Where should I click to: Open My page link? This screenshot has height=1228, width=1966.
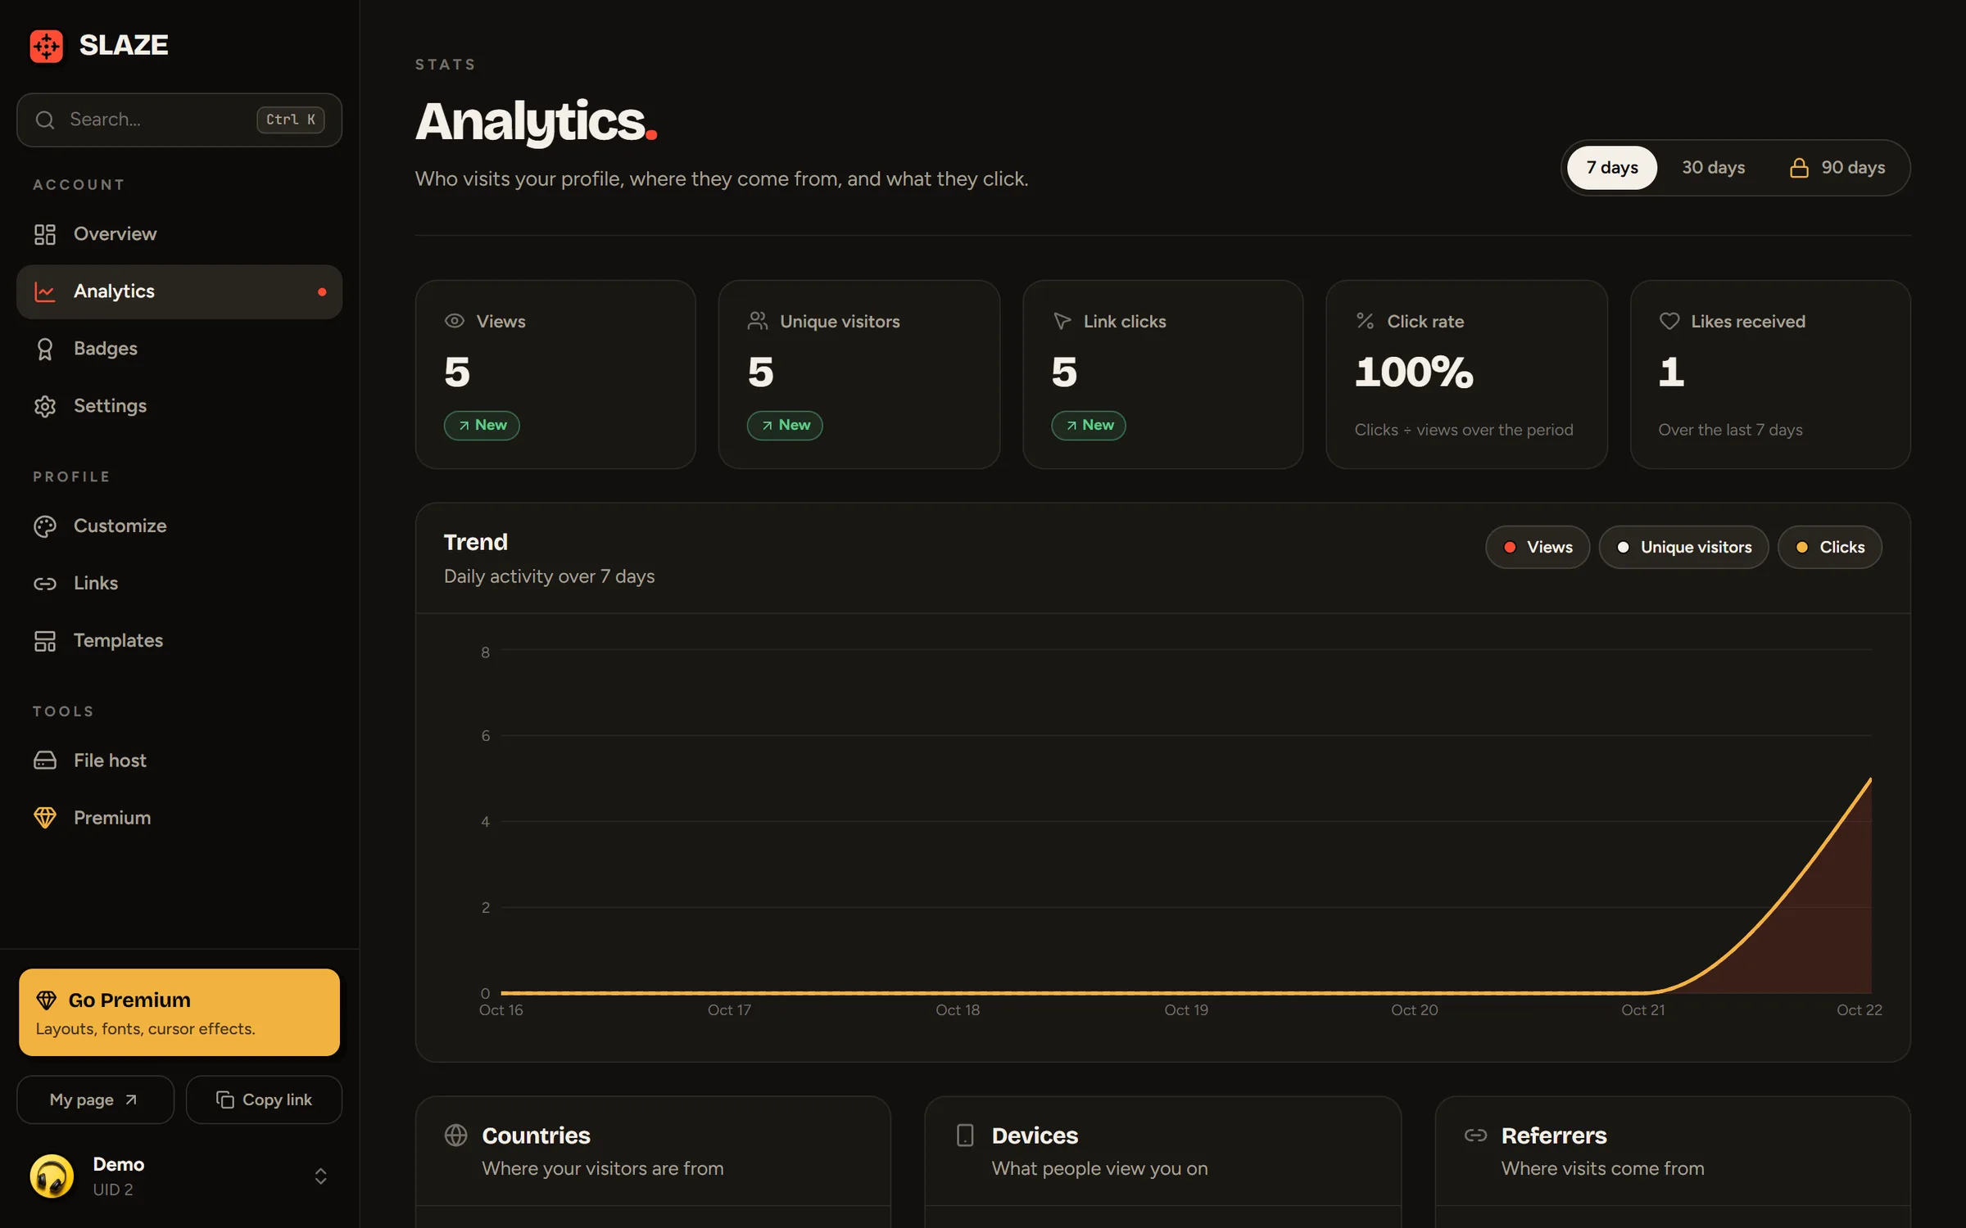(95, 1100)
